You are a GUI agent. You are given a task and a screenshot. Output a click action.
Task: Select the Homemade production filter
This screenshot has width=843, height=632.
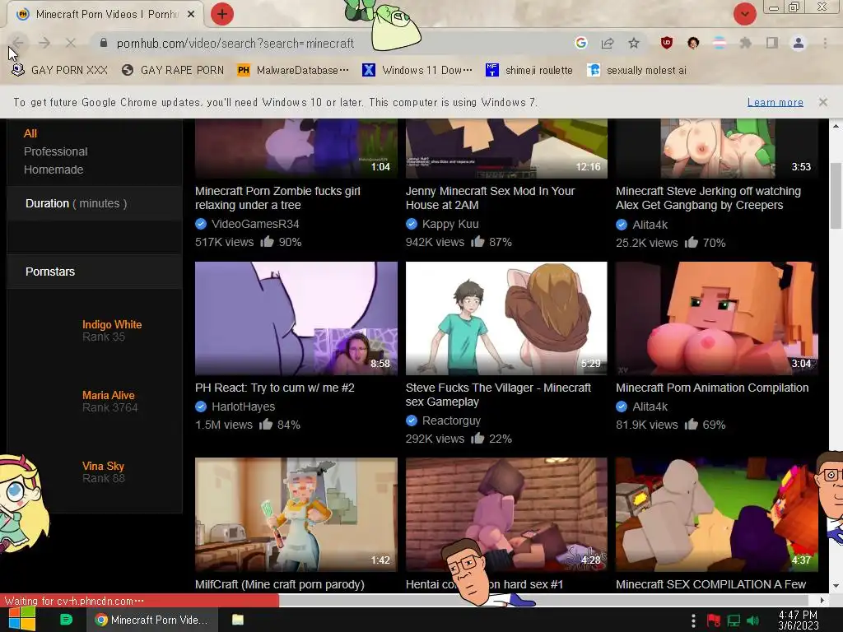54,170
